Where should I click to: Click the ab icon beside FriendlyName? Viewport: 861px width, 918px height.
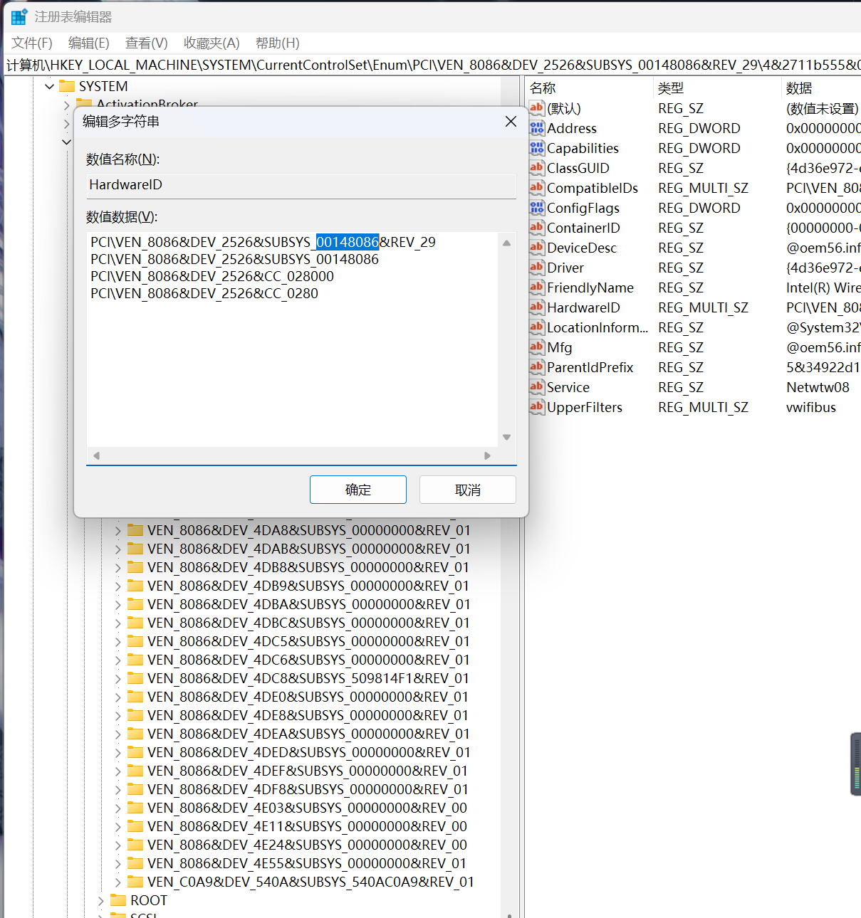tap(537, 287)
